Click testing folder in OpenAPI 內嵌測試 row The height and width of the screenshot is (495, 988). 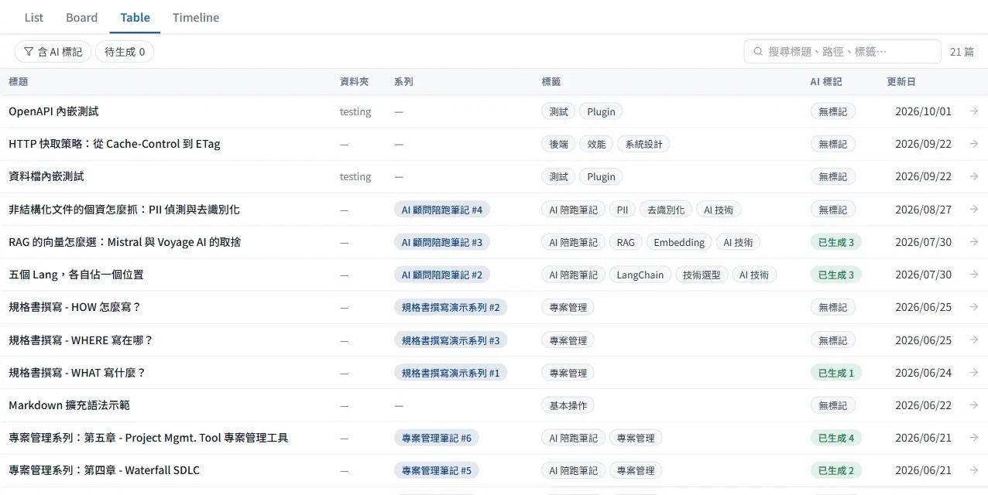pos(355,111)
